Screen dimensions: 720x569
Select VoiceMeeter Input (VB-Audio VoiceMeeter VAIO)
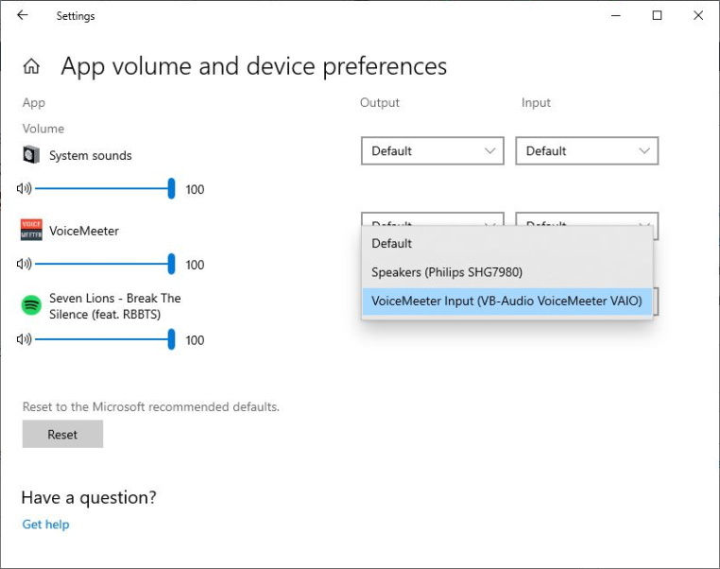(507, 302)
